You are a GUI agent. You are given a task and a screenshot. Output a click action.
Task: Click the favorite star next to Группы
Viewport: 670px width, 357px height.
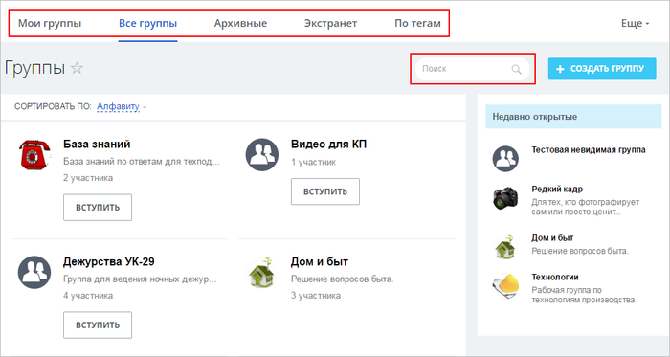pyautogui.click(x=77, y=68)
